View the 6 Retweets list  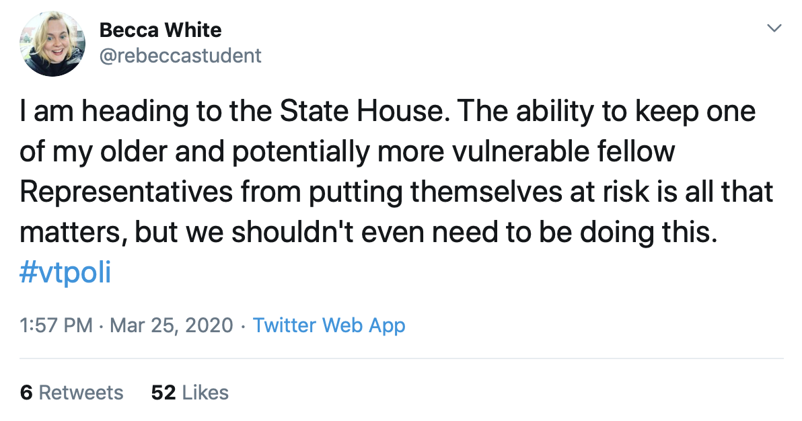coord(72,392)
